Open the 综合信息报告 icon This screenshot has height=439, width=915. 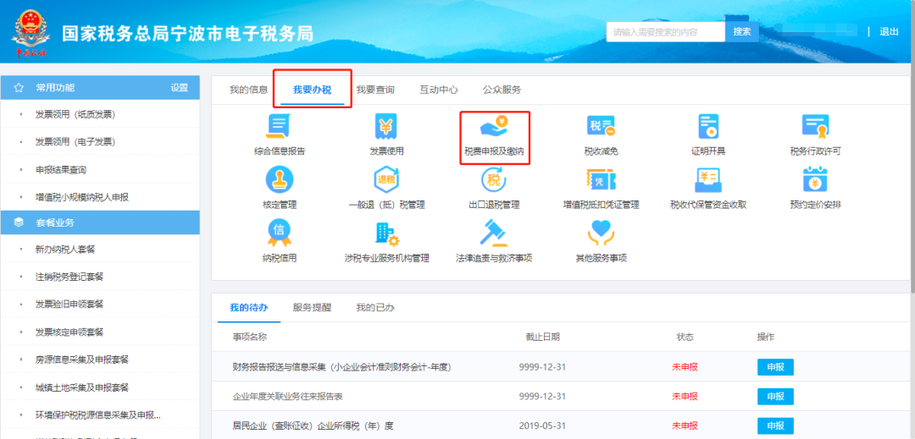click(x=280, y=126)
